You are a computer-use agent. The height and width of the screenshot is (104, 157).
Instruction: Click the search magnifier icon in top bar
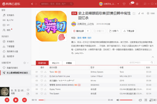point(71,4)
